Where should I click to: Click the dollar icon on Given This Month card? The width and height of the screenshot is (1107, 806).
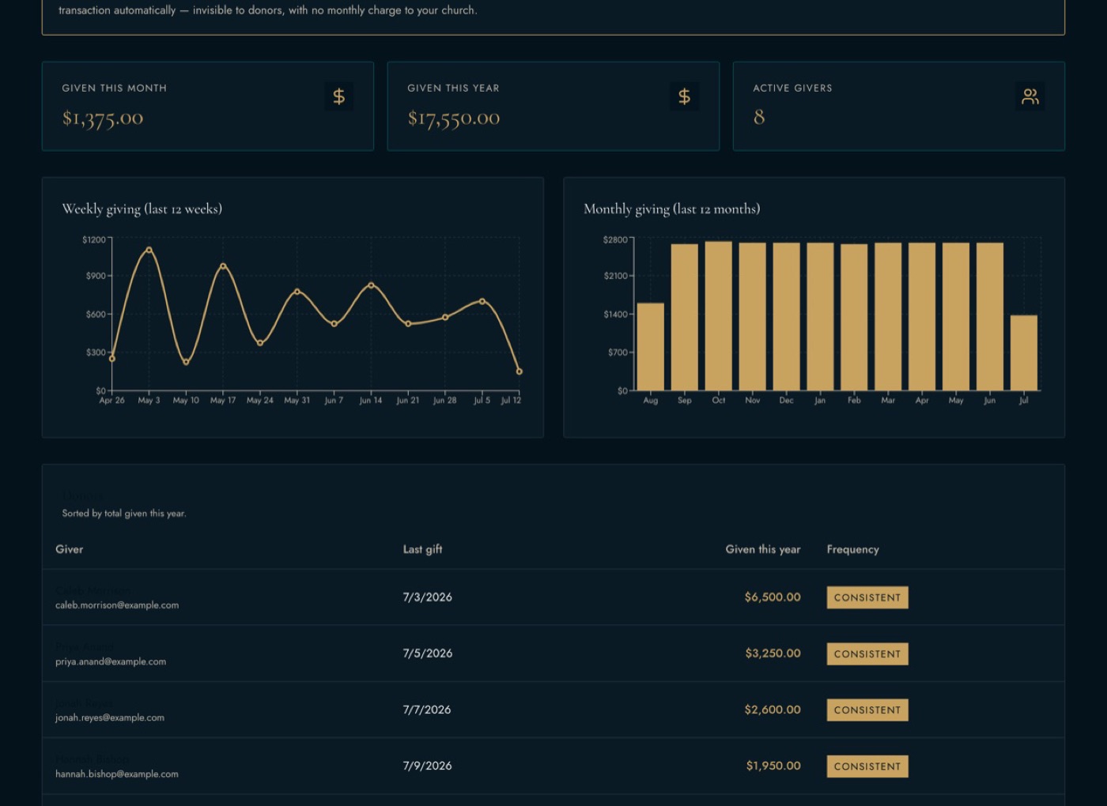tap(338, 96)
